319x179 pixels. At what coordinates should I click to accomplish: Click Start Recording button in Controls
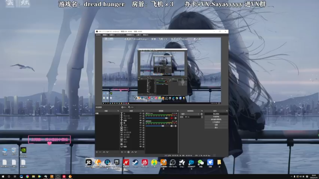(x=216, y=117)
